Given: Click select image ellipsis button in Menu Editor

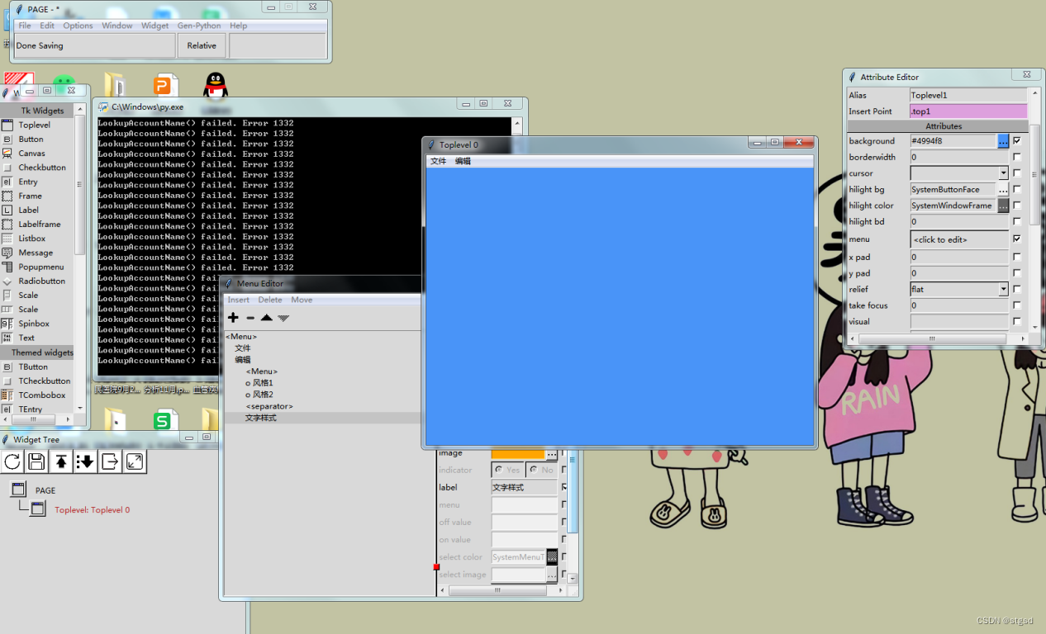Looking at the screenshot, I should pyautogui.click(x=552, y=574).
